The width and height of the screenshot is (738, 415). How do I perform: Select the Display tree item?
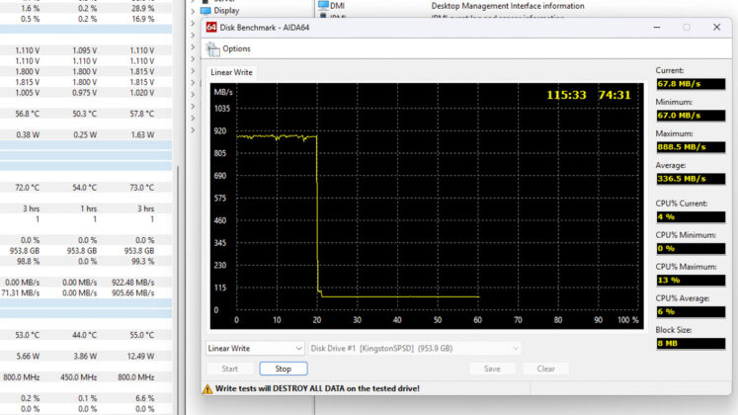tap(226, 10)
